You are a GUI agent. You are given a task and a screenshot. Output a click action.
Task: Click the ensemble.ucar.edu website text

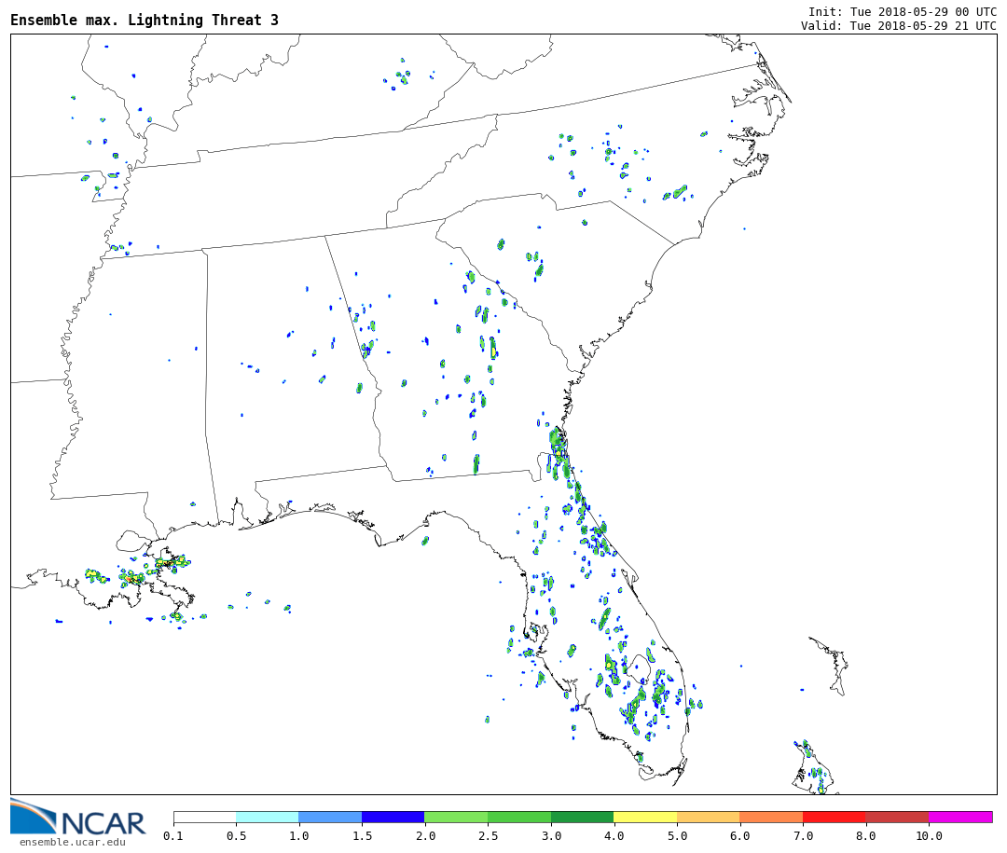click(72, 843)
